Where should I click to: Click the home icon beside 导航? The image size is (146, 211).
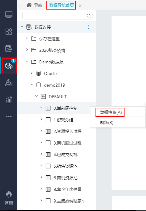(x=29, y=5)
